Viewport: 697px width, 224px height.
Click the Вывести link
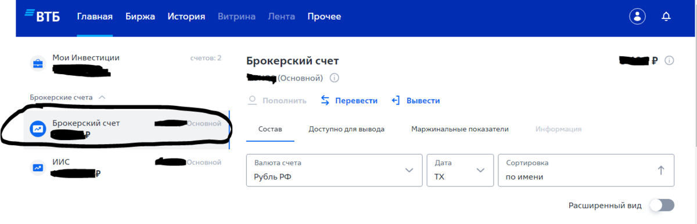422,100
